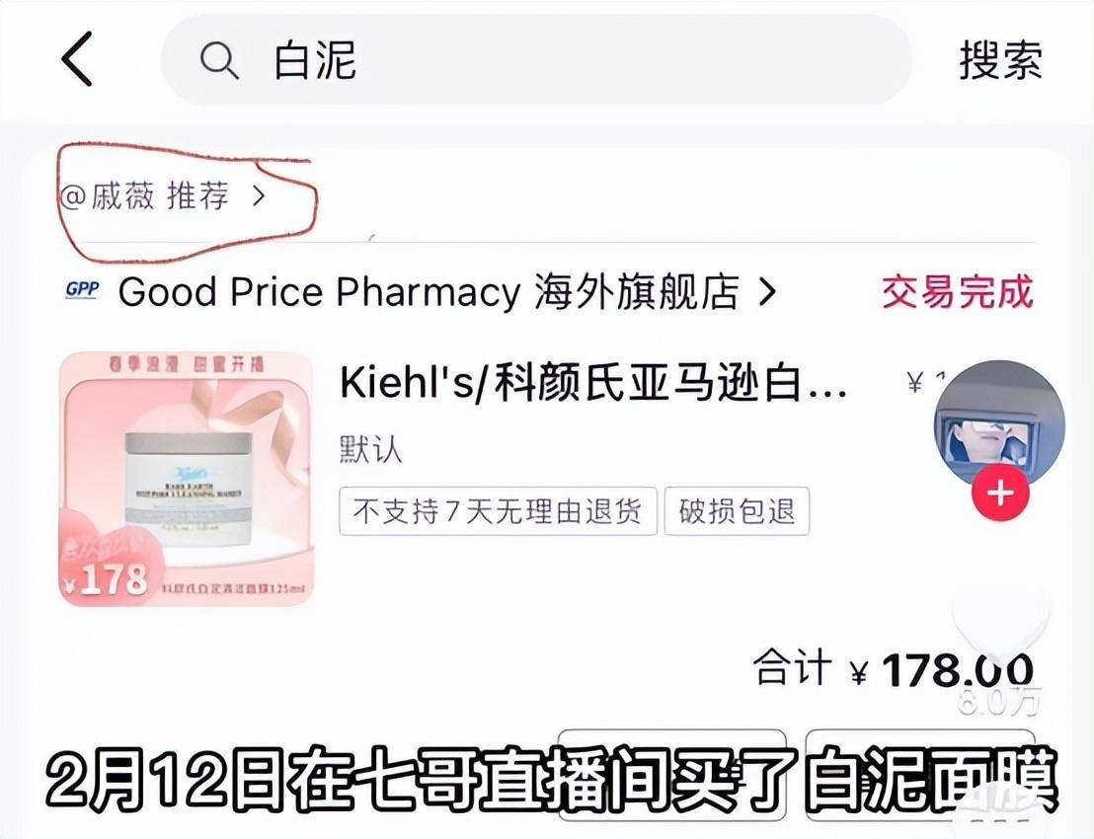This screenshot has height=839, width=1094.
Task: Open the Kiehl's mask product thumbnail
Action: click(187, 479)
